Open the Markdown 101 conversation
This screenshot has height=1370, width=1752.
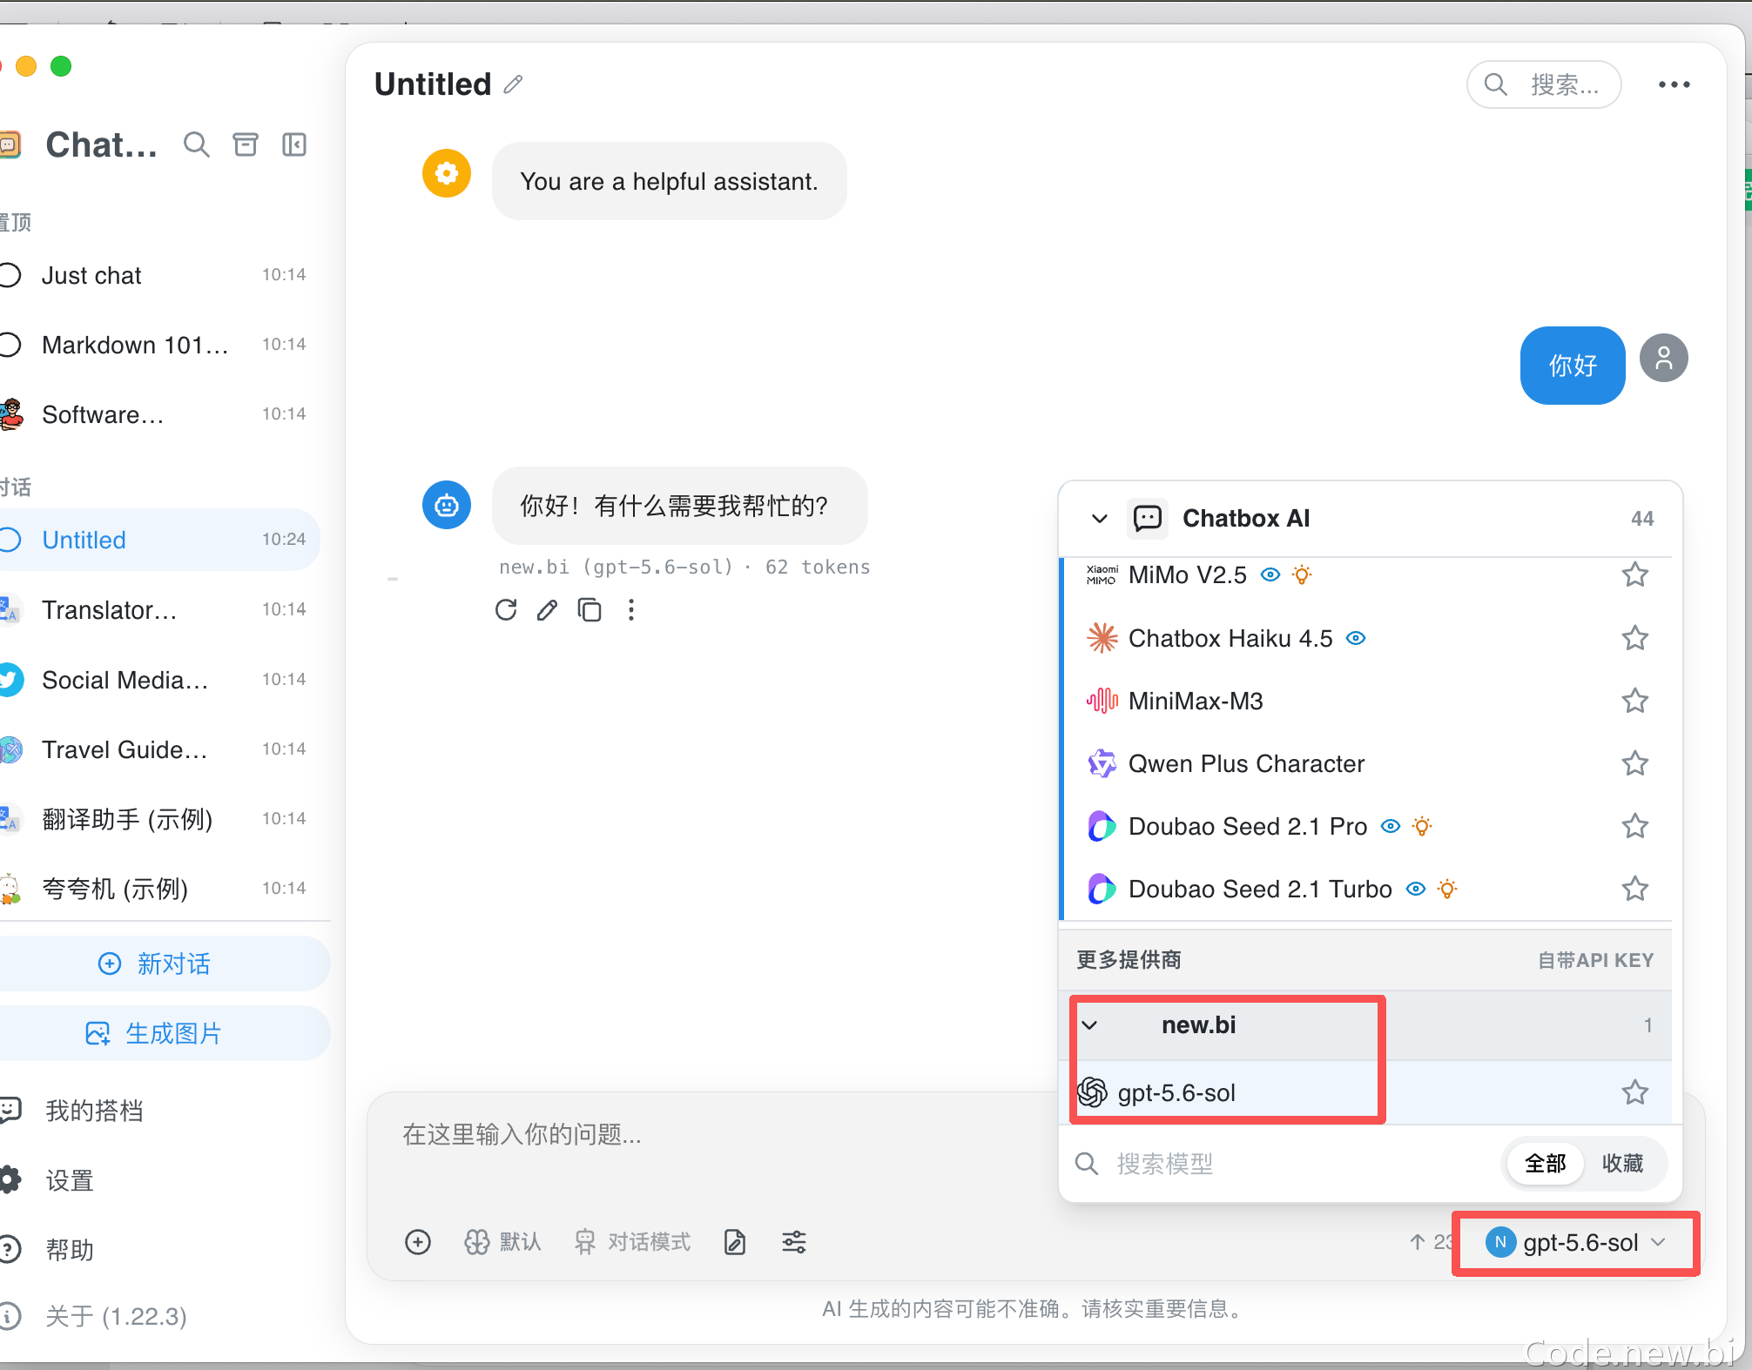pyautogui.click(x=158, y=345)
